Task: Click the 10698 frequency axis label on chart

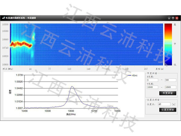Action: 71,111
